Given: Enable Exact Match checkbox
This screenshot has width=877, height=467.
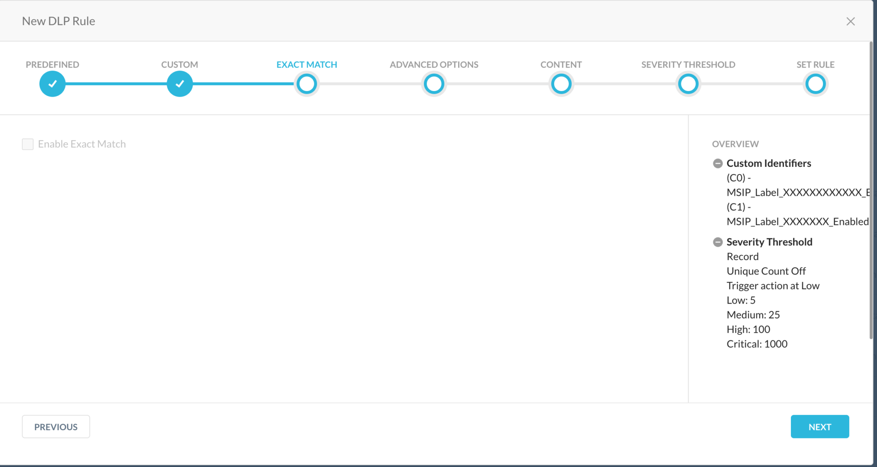Looking at the screenshot, I should coord(28,144).
